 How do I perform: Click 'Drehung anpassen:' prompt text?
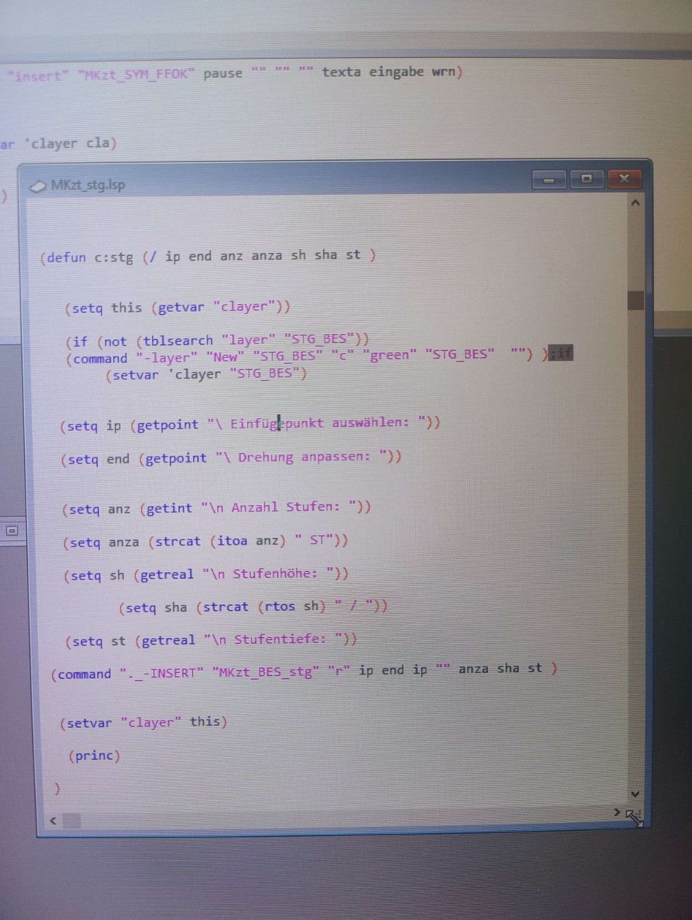[304, 458]
